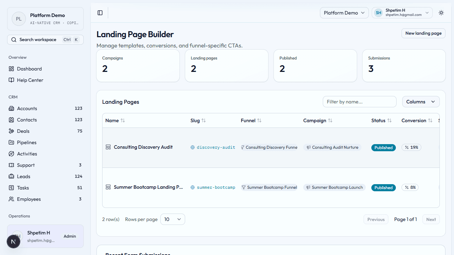This screenshot has width=454, height=255.
Task: Open the Rows per page dropdown
Action: click(x=172, y=219)
